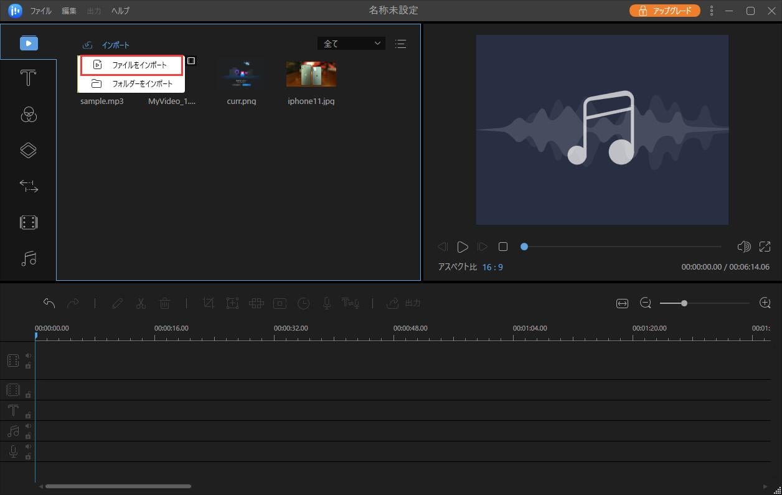782x495 pixels.
Task: Open the Media library tab in sidebar
Action: (x=29, y=42)
